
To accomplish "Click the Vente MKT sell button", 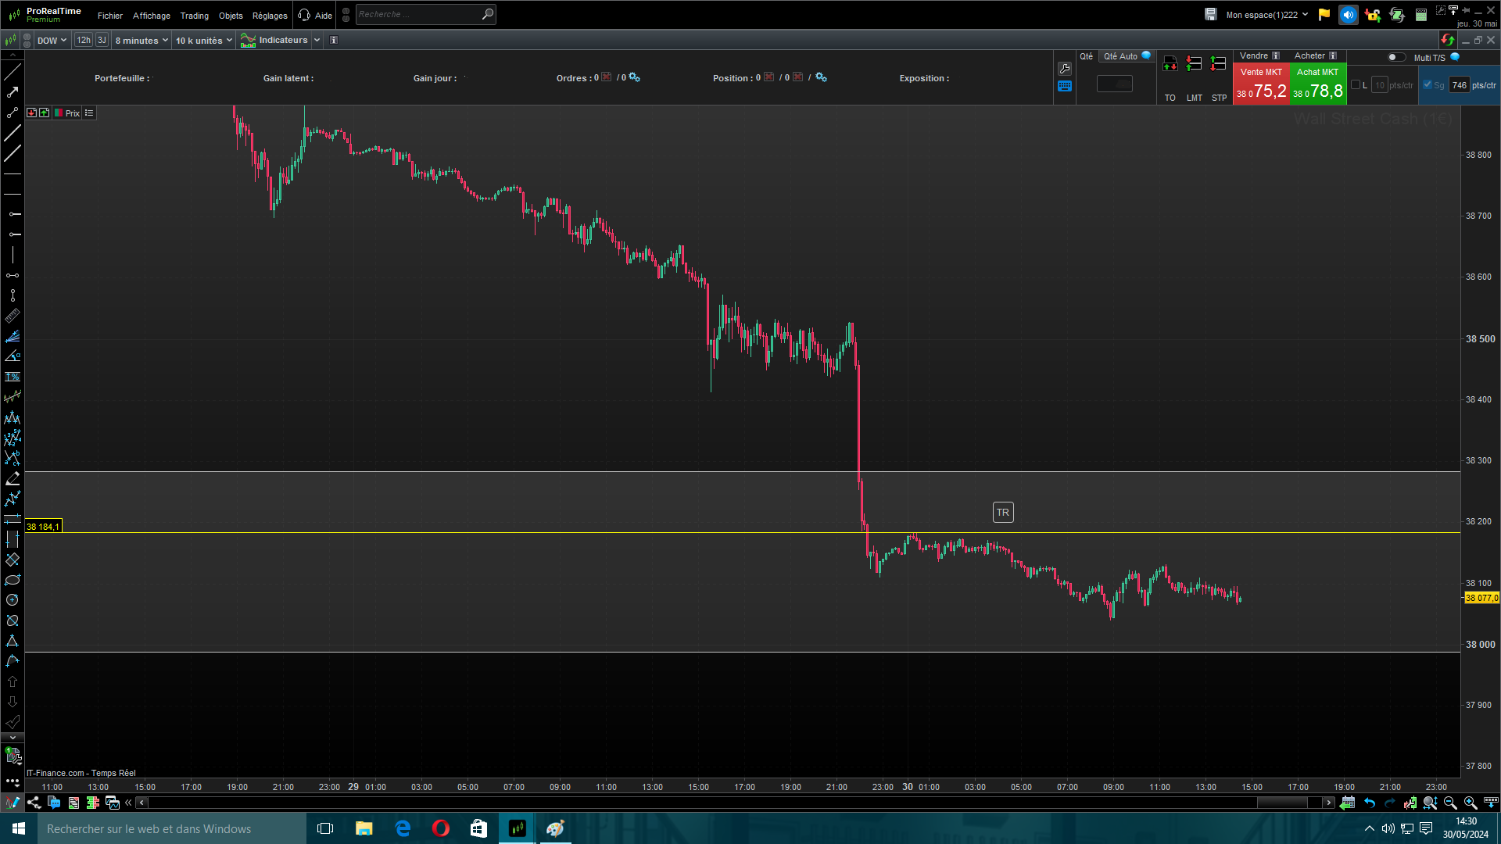I will pyautogui.click(x=1260, y=84).
